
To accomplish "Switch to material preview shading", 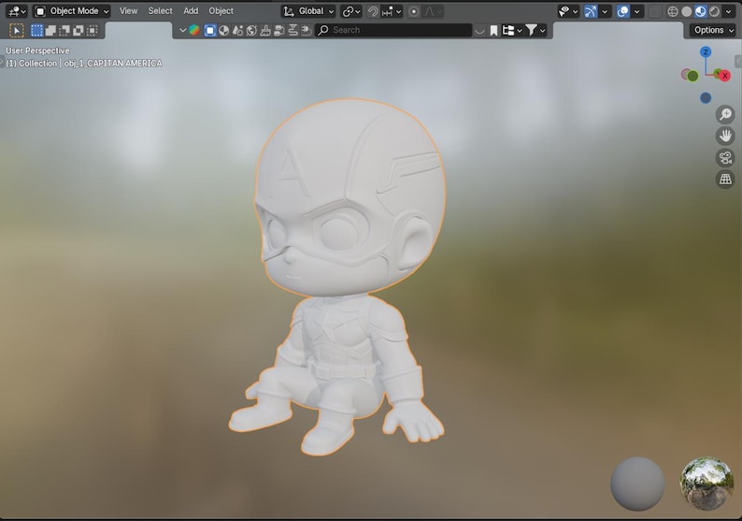I will coord(700,11).
